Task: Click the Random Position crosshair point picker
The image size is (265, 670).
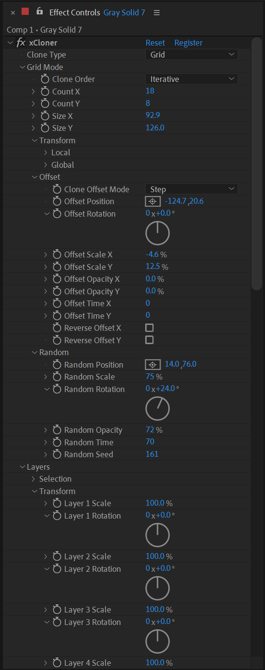Action: click(x=153, y=365)
